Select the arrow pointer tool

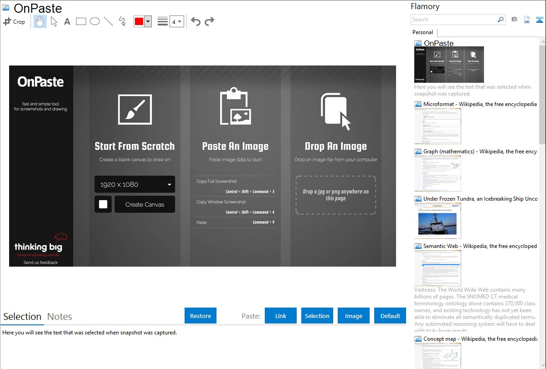click(x=54, y=21)
